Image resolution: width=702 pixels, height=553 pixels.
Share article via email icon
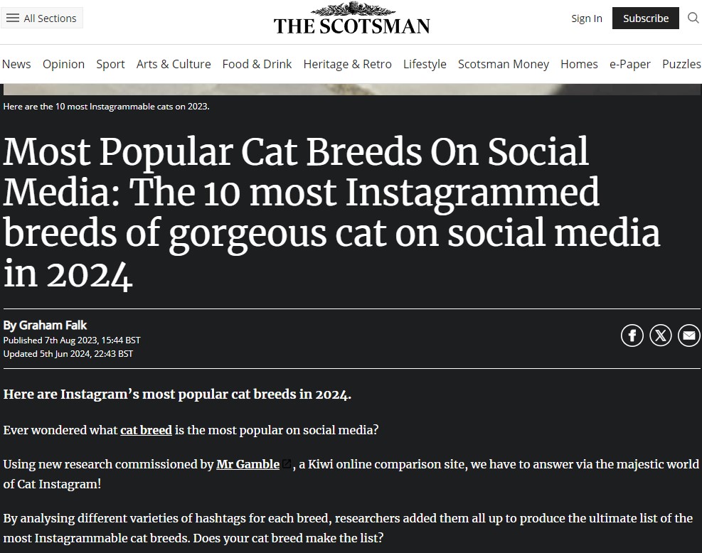click(x=688, y=335)
